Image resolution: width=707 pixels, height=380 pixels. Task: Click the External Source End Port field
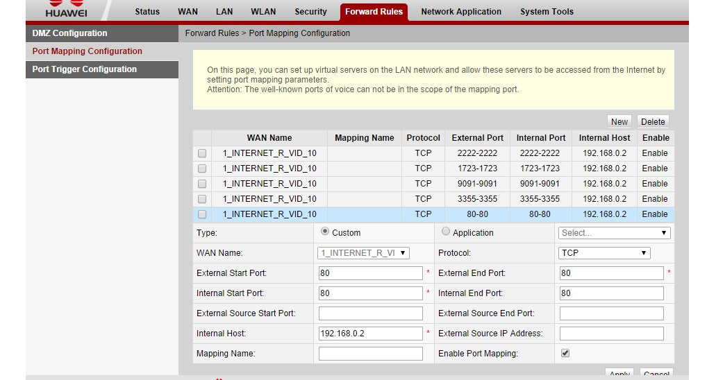point(611,313)
